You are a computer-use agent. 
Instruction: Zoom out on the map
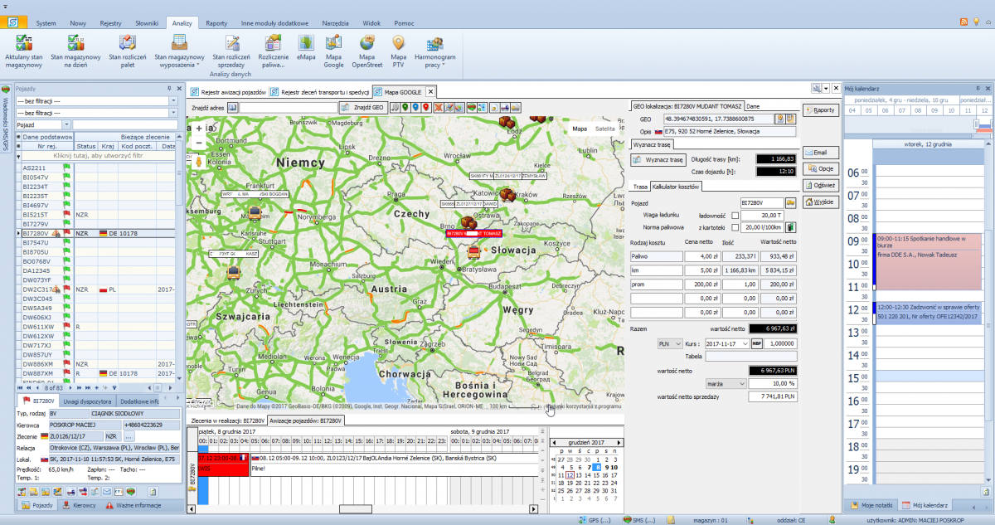[198, 143]
